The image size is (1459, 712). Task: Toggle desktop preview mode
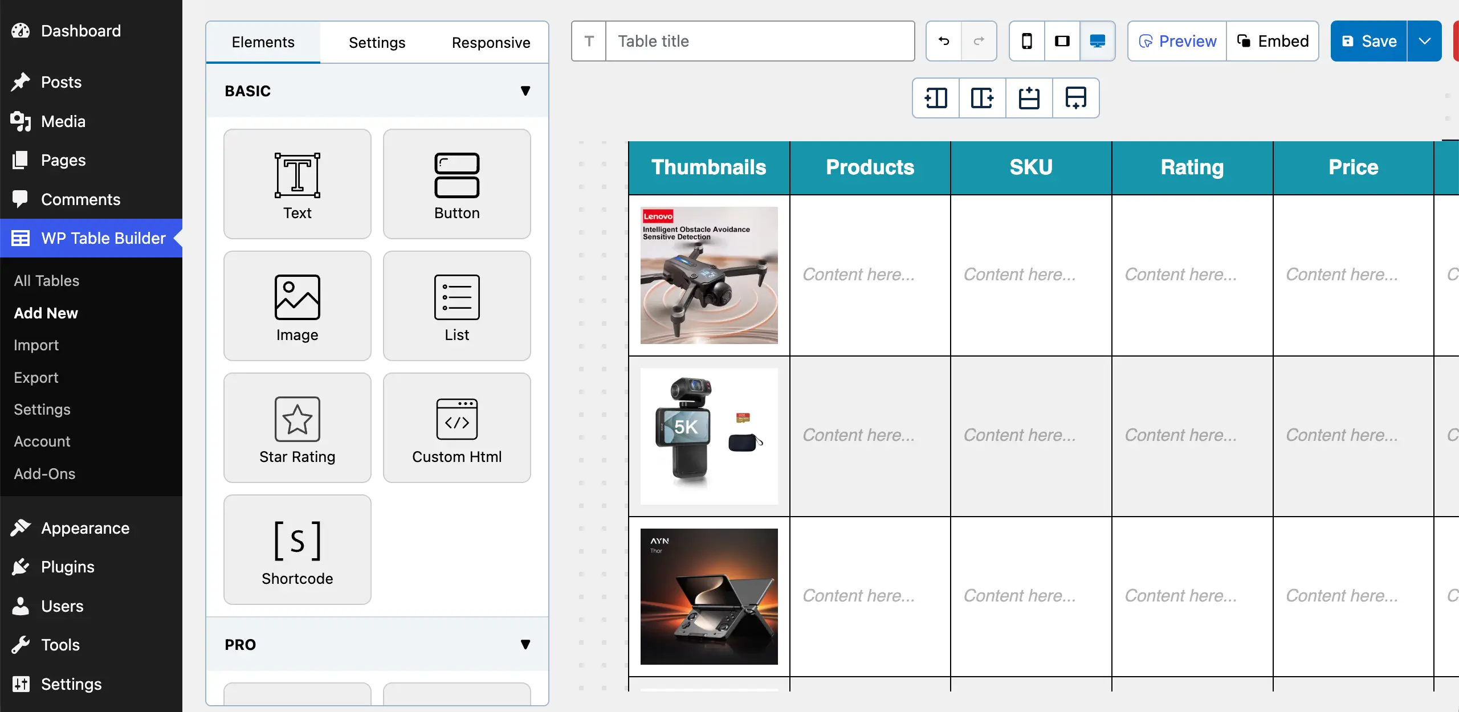click(1097, 41)
